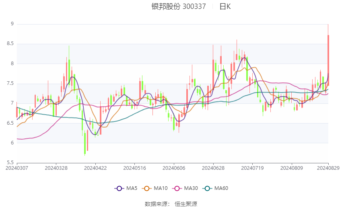The width and height of the screenshot is (342, 208).
Task: Click the 8.5 price axis label
Action: 10,43
